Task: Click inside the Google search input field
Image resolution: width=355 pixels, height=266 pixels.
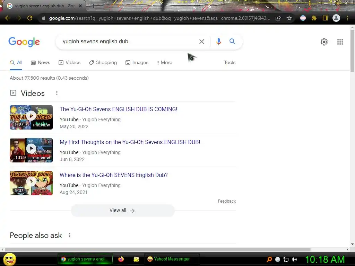Action: (129, 42)
